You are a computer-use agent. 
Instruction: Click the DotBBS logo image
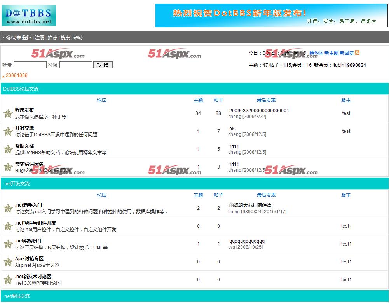[29, 16]
